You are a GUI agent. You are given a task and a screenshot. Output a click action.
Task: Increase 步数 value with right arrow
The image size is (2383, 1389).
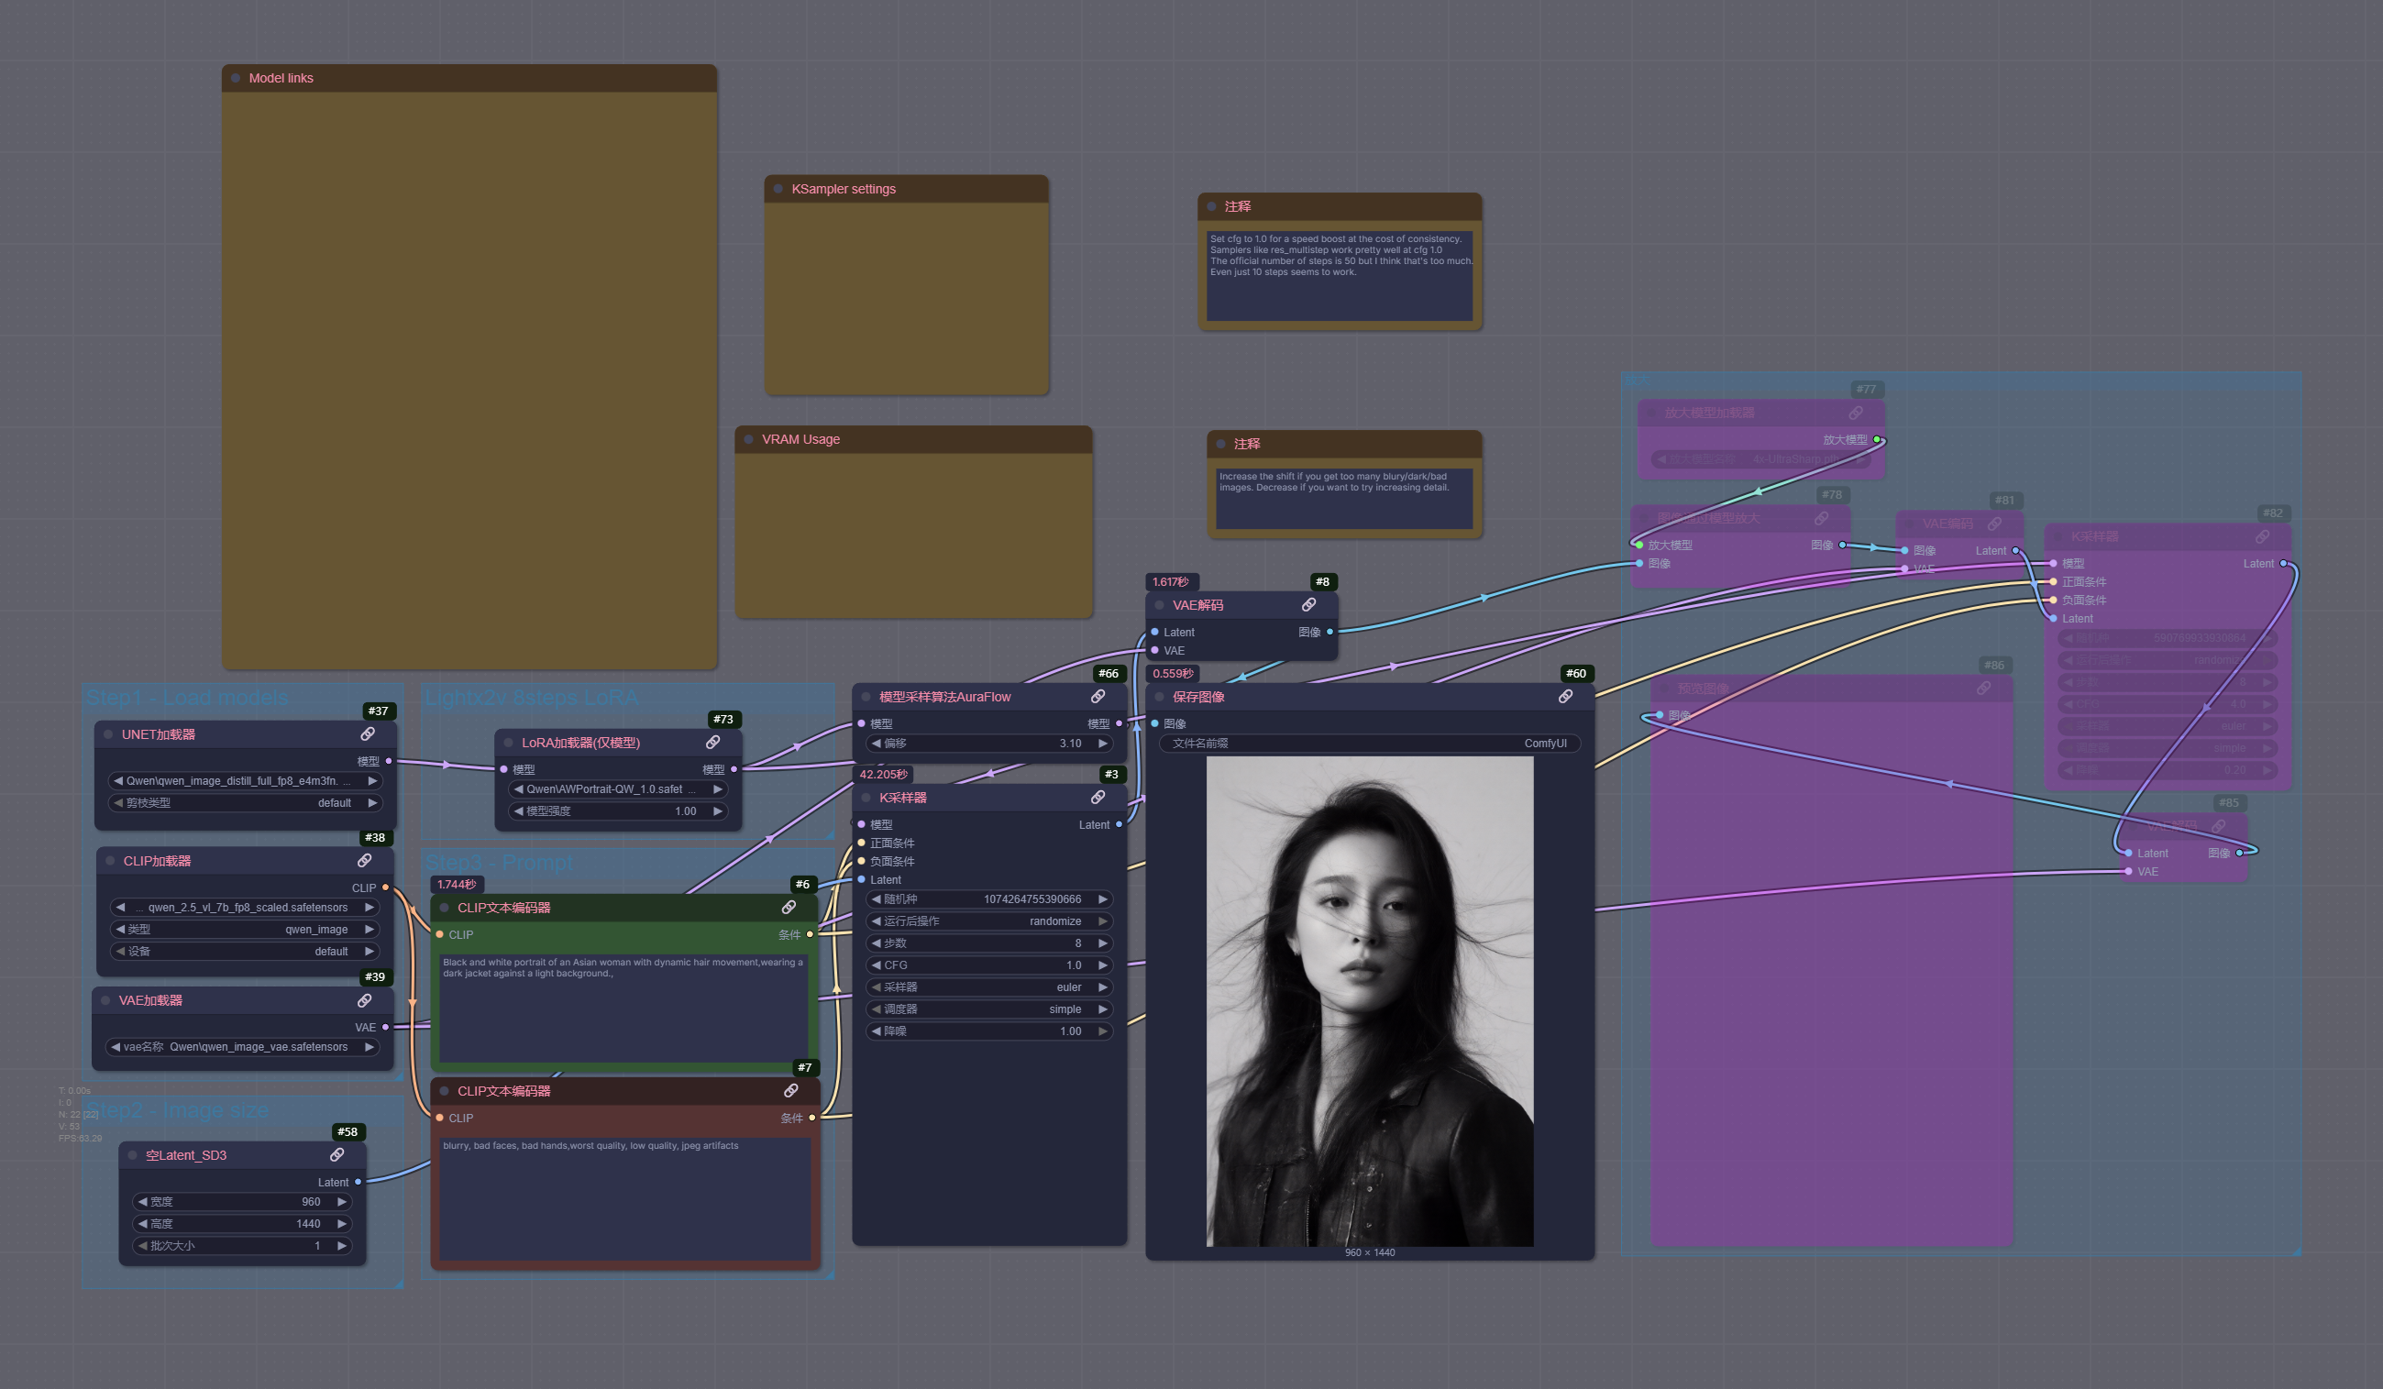1103,943
